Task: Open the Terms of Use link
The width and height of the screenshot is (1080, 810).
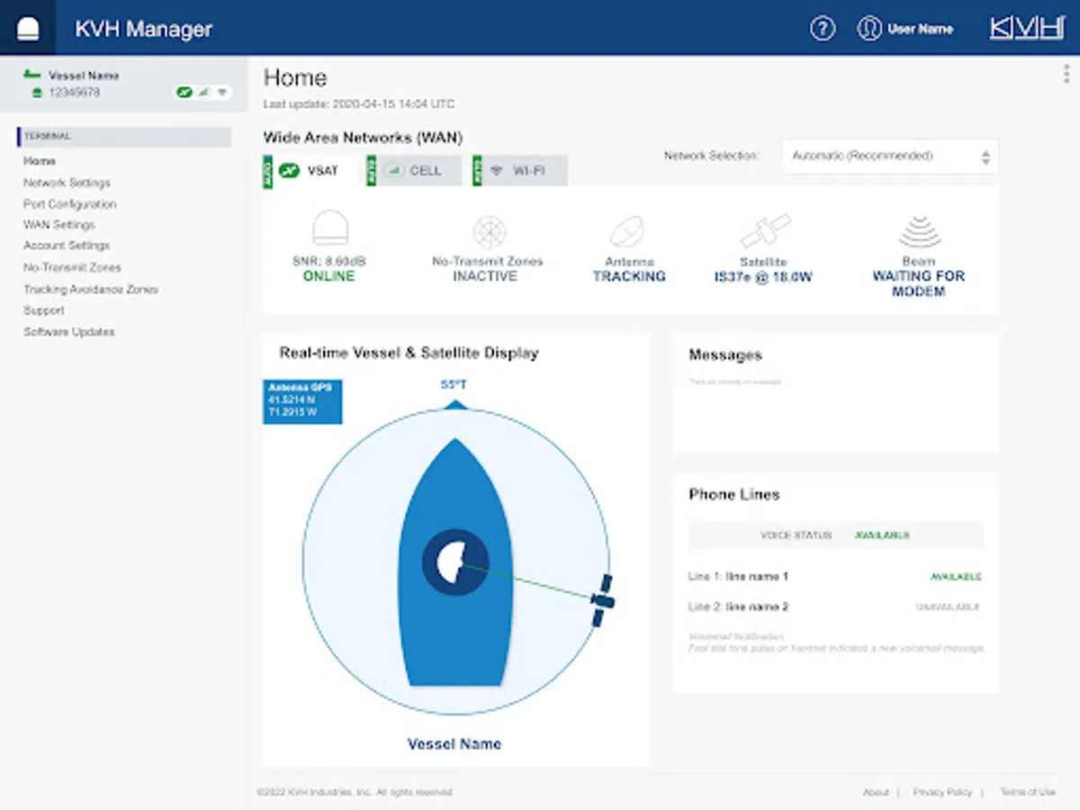Action: point(1028,792)
